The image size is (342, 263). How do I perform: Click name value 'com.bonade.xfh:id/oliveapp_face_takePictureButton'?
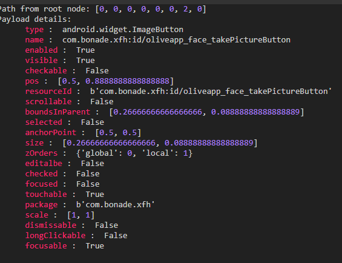(176, 40)
